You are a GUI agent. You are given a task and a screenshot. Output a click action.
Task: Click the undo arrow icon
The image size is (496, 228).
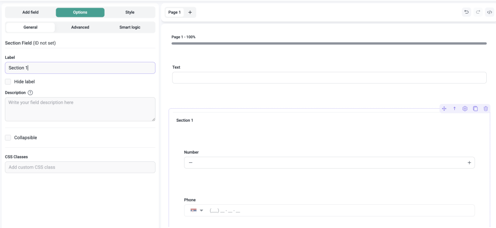coord(466,12)
